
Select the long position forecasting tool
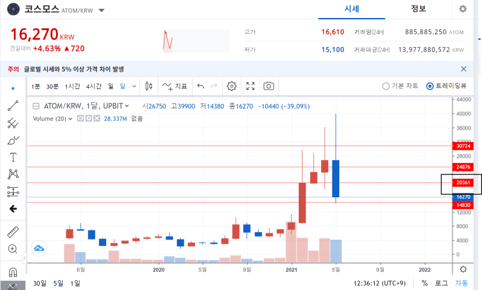pos(13,191)
